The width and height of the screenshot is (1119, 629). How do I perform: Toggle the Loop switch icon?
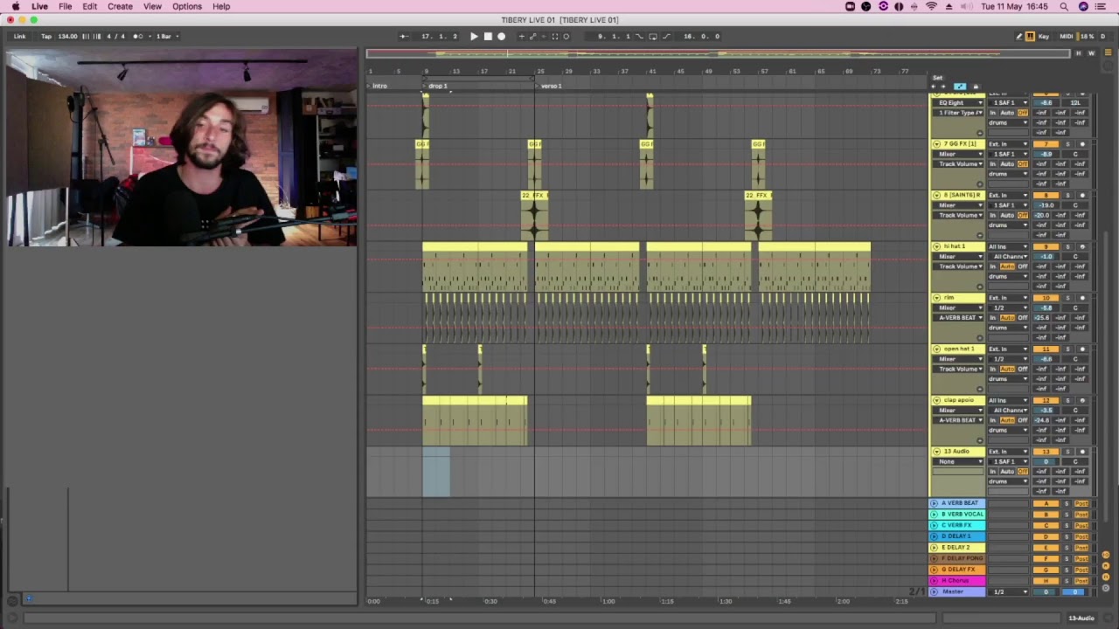click(x=653, y=36)
